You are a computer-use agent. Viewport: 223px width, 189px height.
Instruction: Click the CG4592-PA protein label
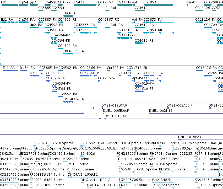point(68,94)
